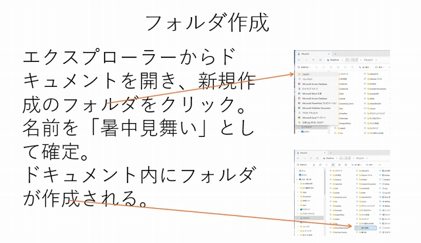
Task: Click Up arrow in upper Explorer navigation
Action: coord(313,60)
